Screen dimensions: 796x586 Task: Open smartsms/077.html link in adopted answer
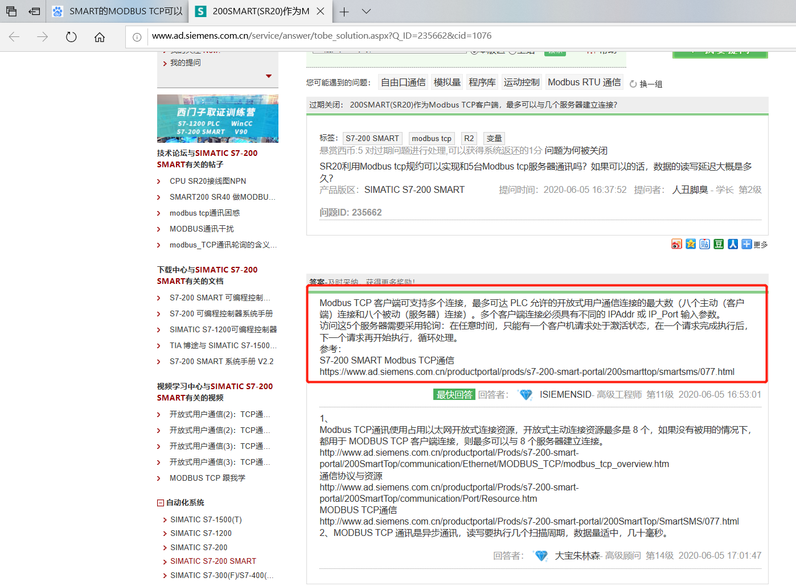[527, 372]
